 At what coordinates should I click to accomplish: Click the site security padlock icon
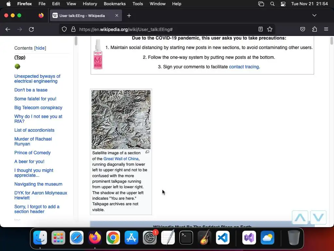pyautogui.click(x=73, y=29)
